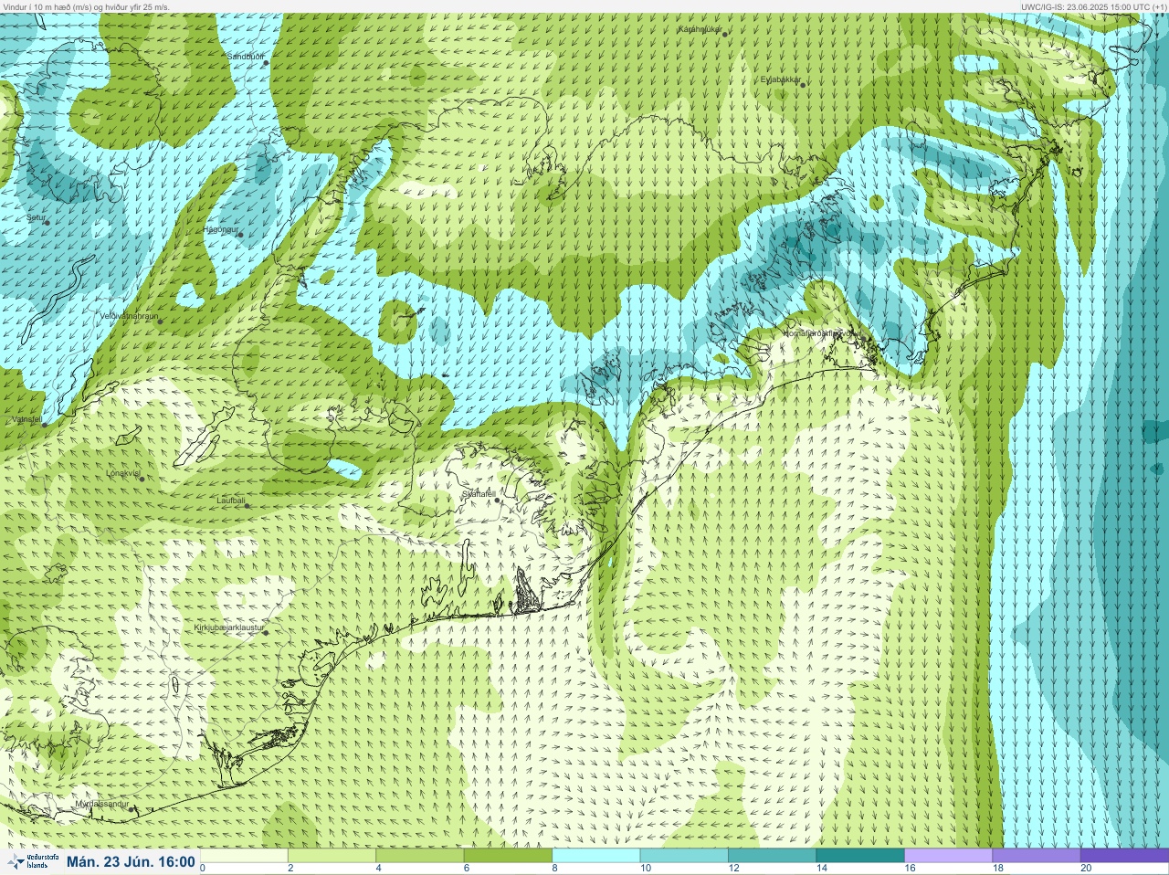Screen dimensions: 1169x875
Task: Click the Hágöngur station label
Action: pos(222,229)
